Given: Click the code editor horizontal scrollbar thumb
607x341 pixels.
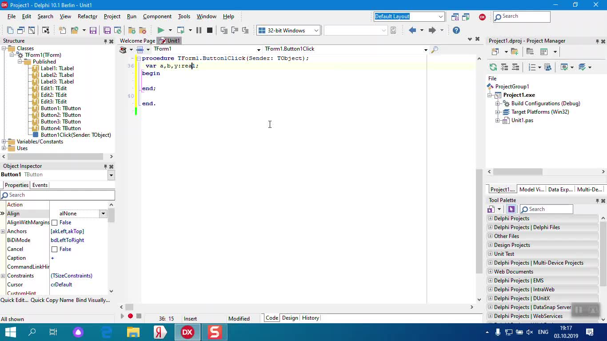Looking at the screenshot, I should point(129,307).
